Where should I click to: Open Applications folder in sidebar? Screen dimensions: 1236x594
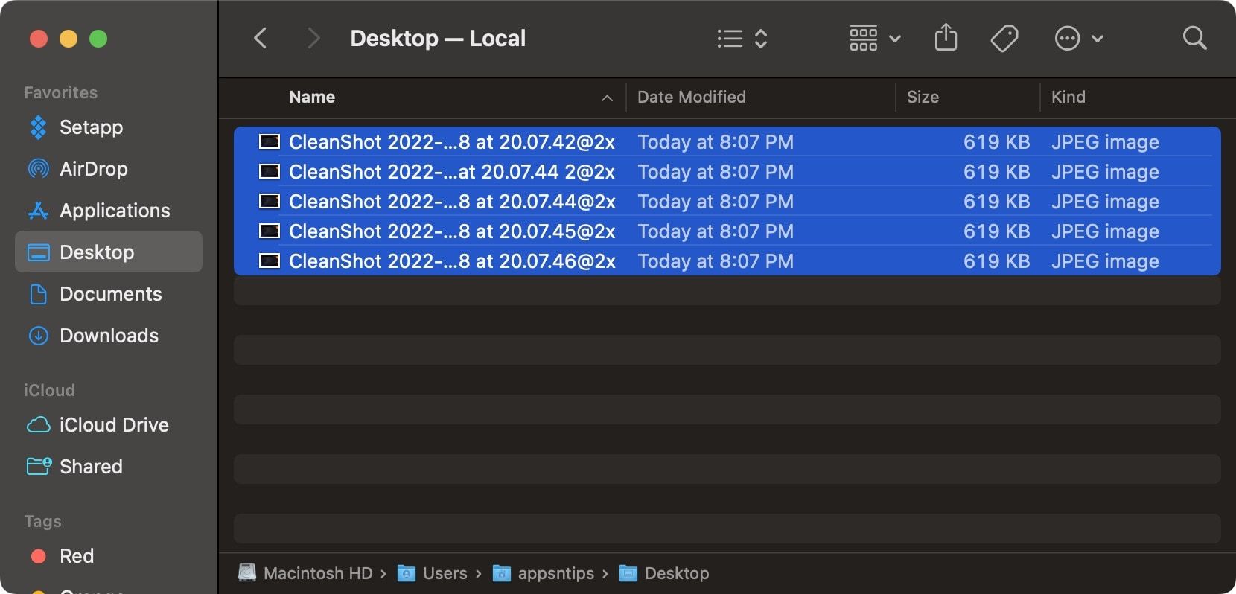114,211
